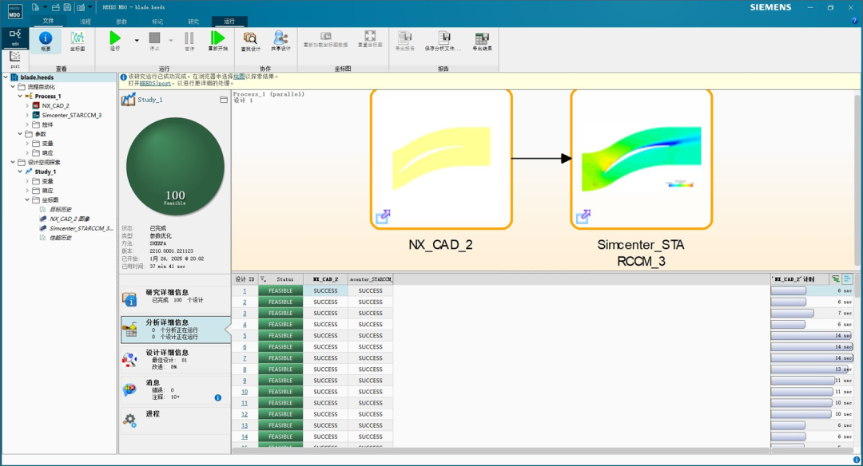Open the save icon in title bar

pyautogui.click(x=67, y=7)
